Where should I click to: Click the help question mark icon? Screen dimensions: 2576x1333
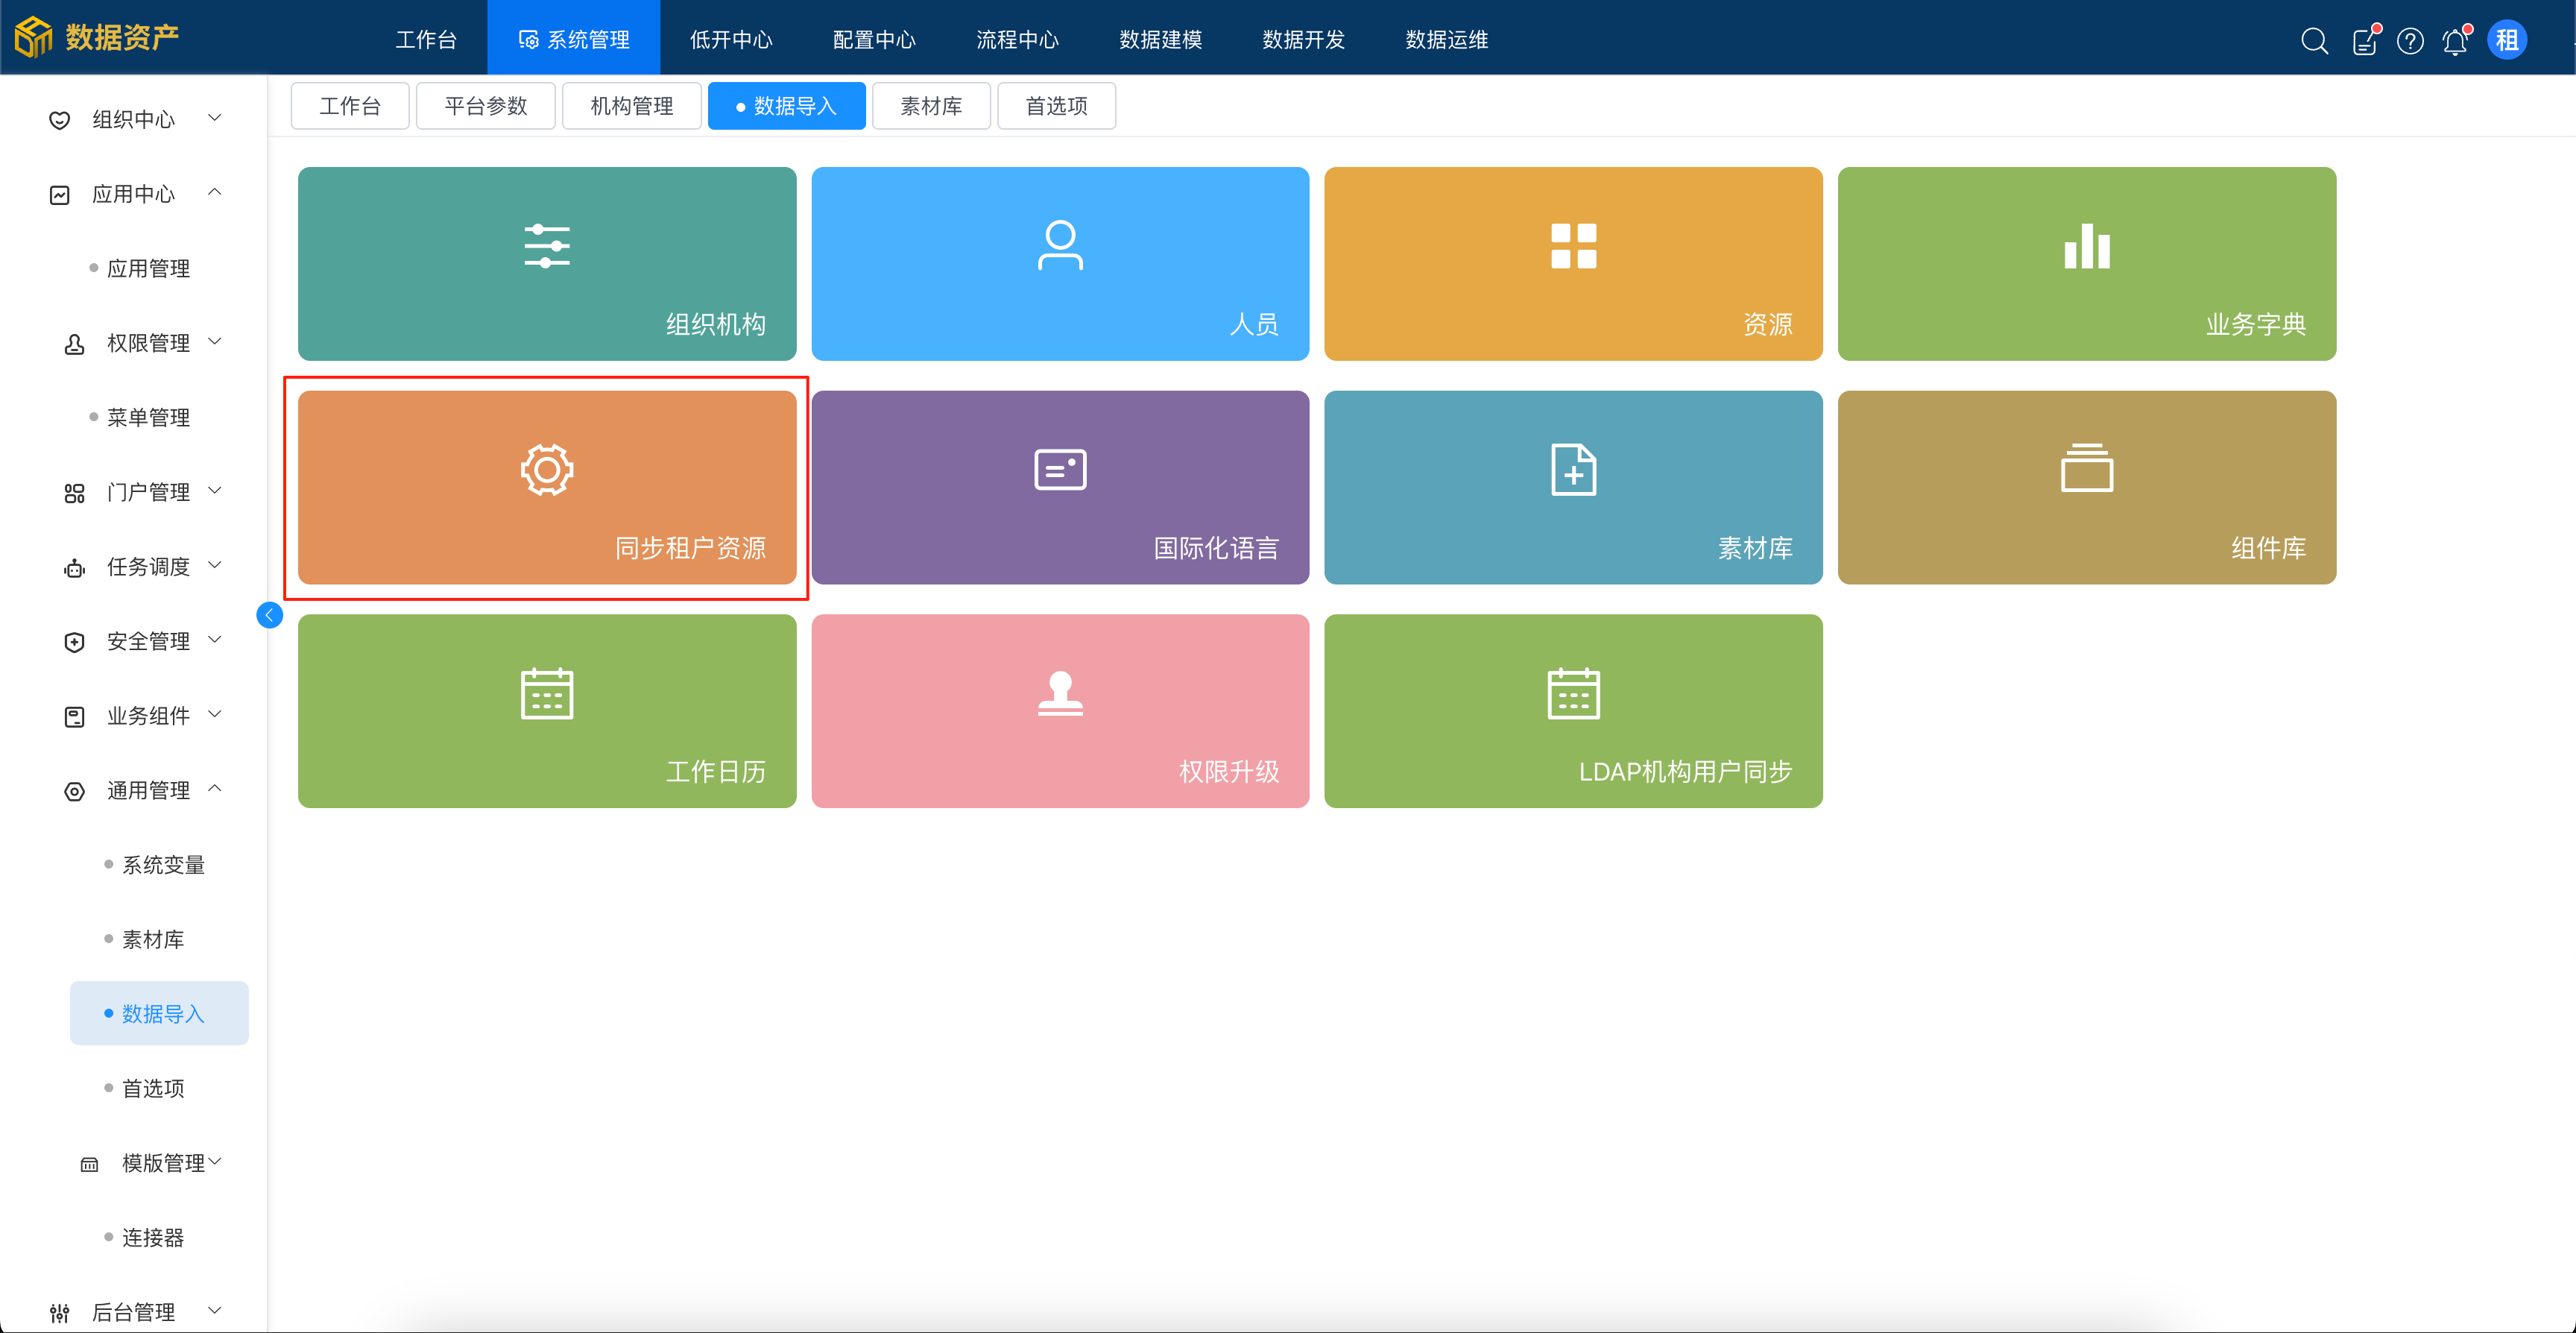2410,41
